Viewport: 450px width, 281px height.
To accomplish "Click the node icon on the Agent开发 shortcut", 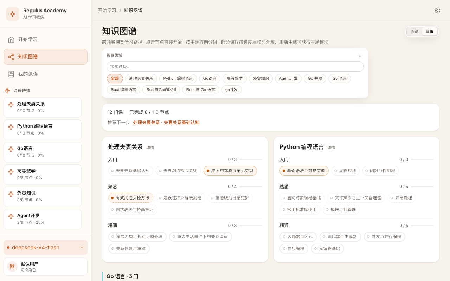I will click(11, 216).
